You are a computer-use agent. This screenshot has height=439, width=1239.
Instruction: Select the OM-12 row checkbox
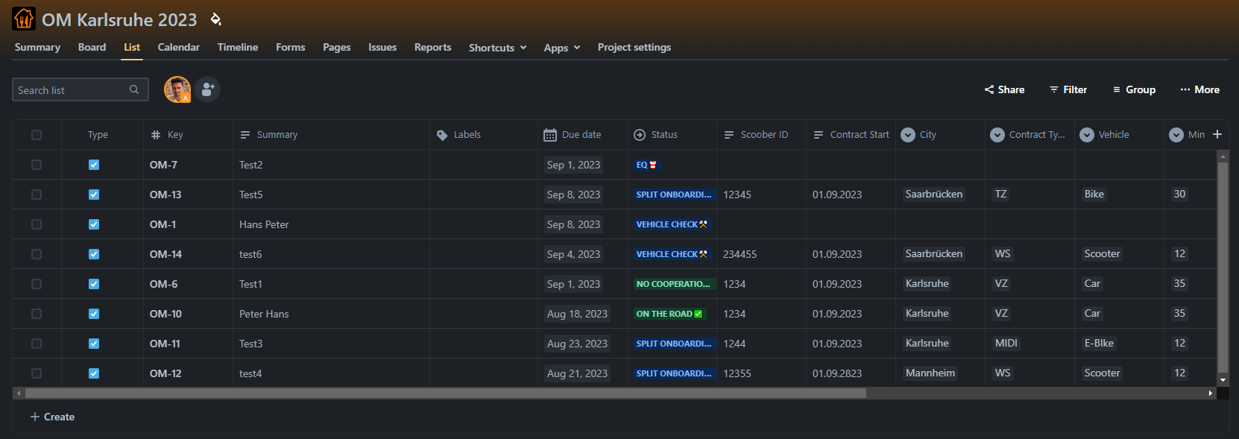coord(37,373)
